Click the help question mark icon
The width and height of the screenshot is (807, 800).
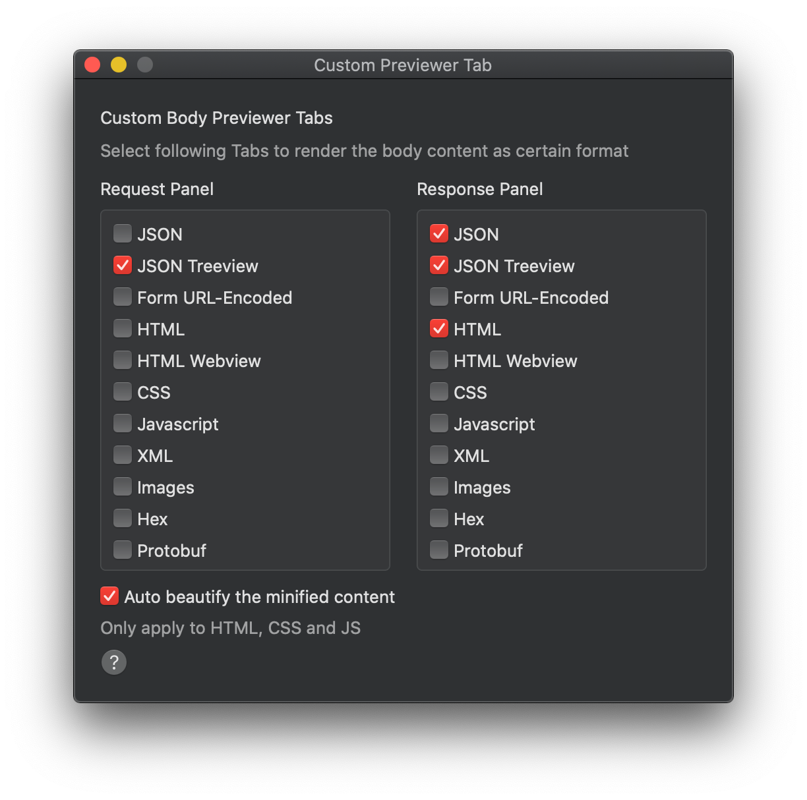pyautogui.click(x=114, y=662)
